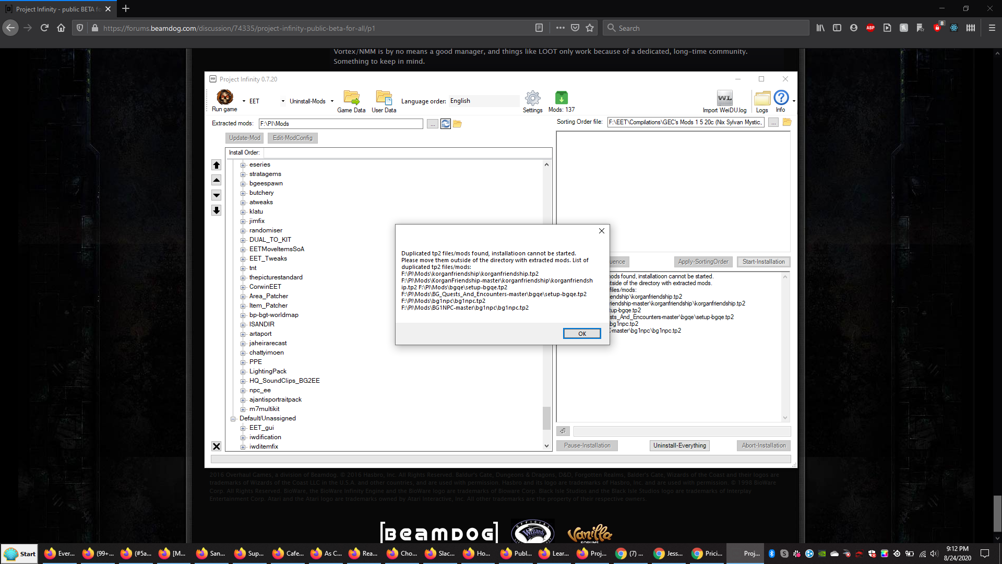Bookmark this page with the star

pyautogui.click(x=590, y=28)
